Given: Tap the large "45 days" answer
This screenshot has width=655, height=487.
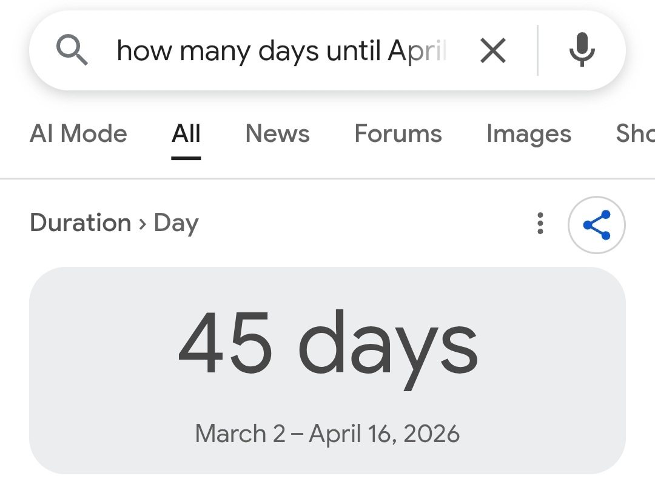Looking at the screenshot, I should (327, 344).
